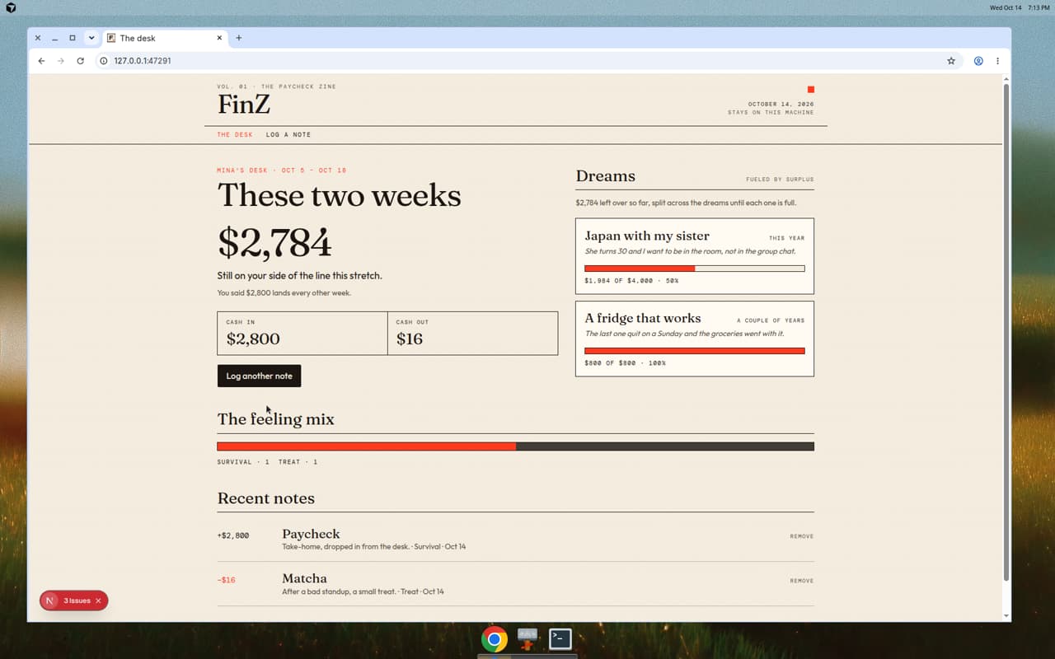This screenshot has height=659, width=1055.
Task: Remove the Paycheck note
Action: (801, 536)
